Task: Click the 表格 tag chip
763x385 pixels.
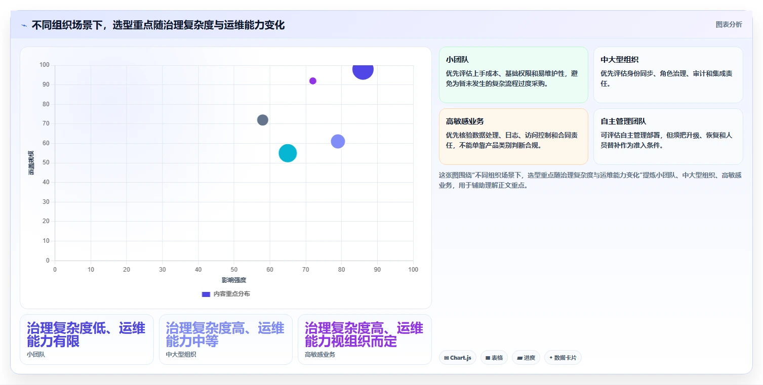Action: [x=494, y=358]
